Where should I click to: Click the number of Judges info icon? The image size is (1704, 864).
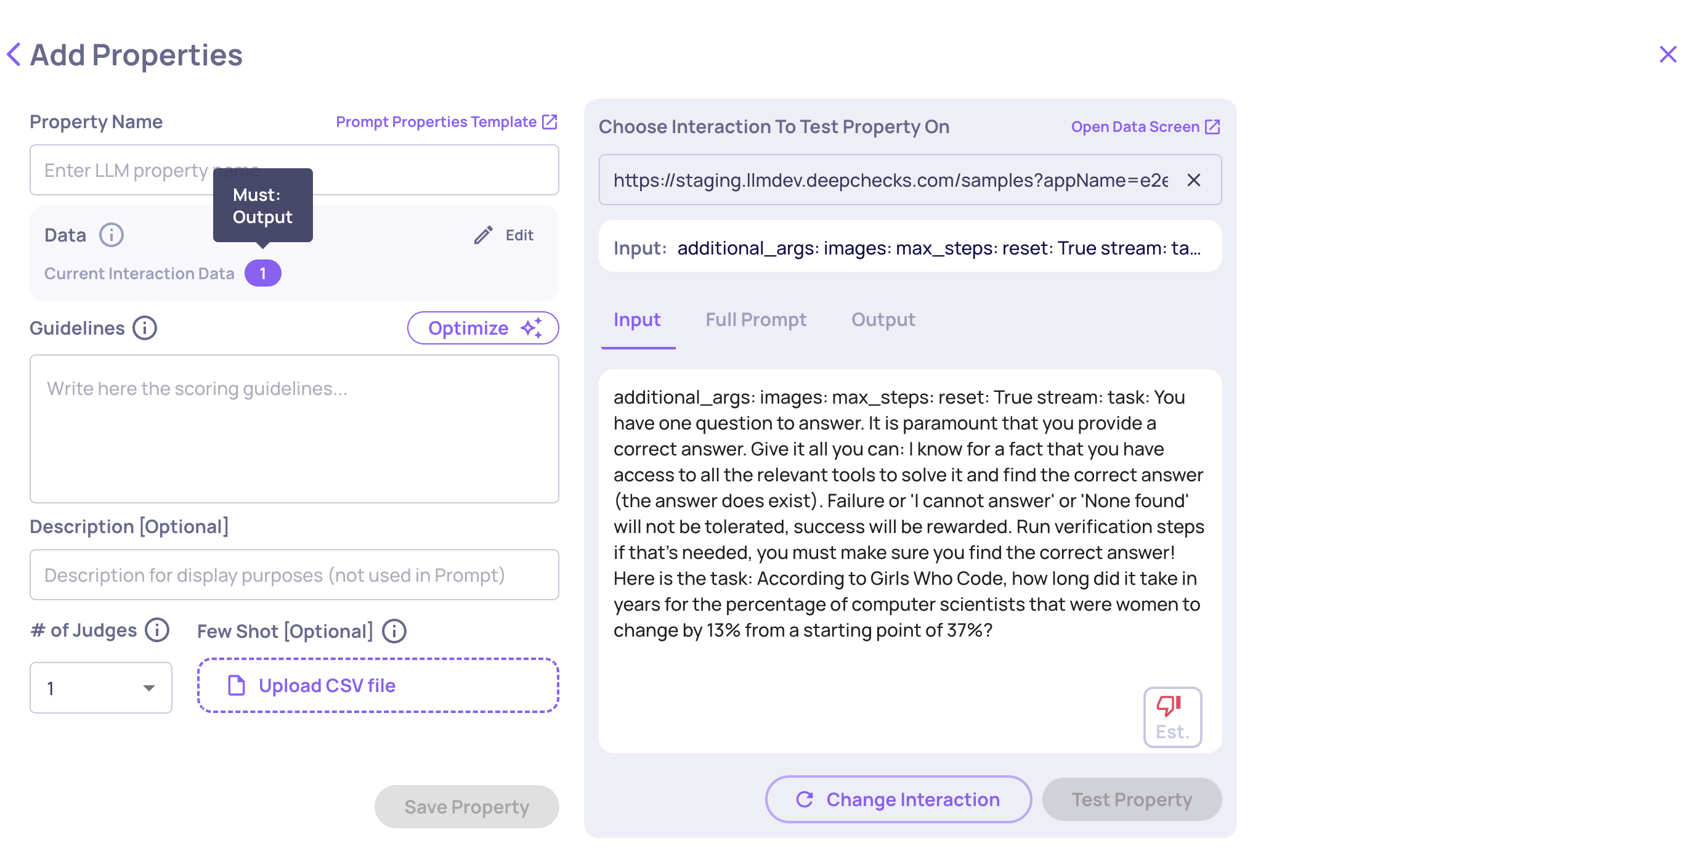pyautogui.click(x=158, y=630)
